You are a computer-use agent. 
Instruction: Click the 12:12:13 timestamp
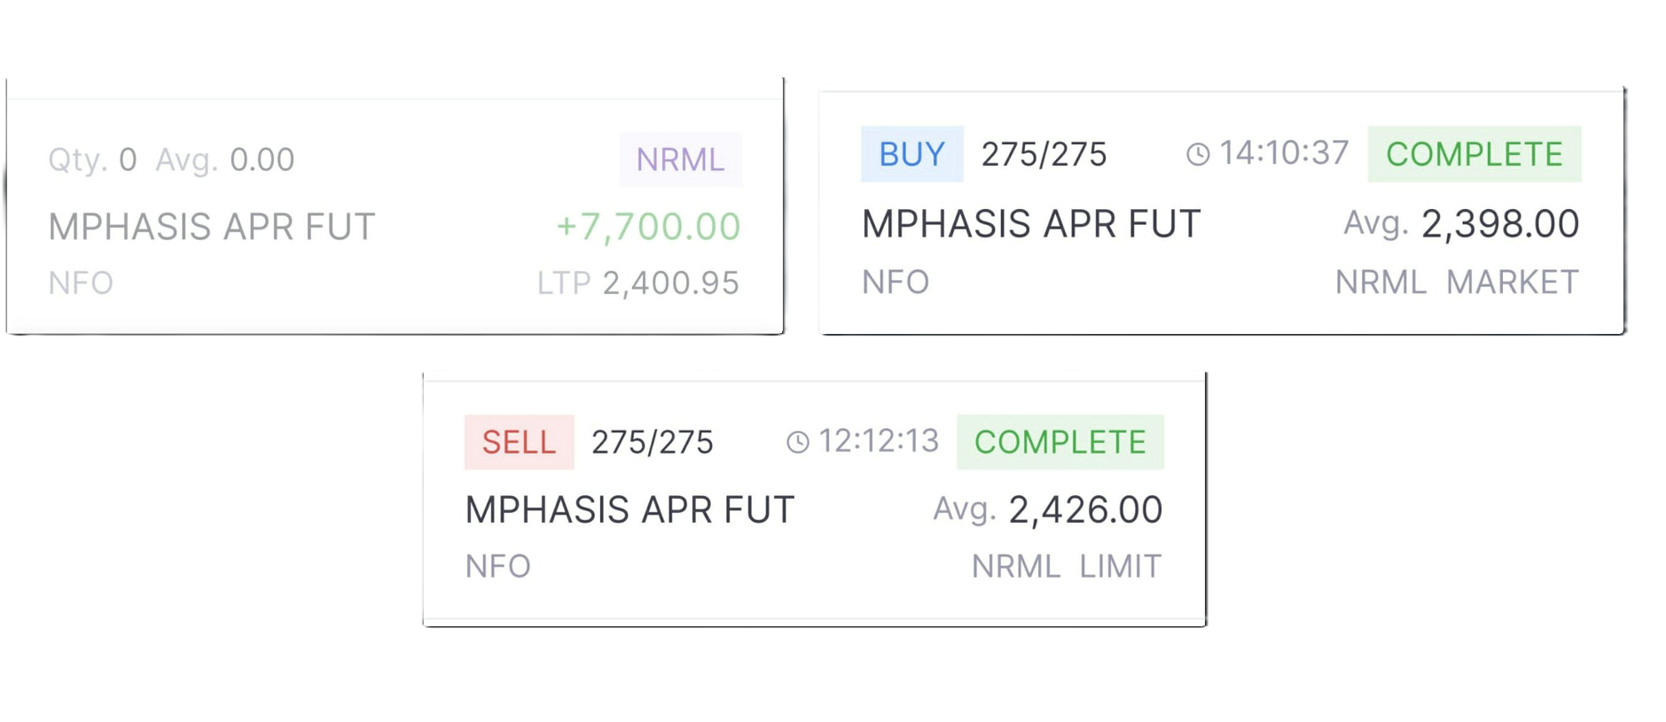pos(878,441)
